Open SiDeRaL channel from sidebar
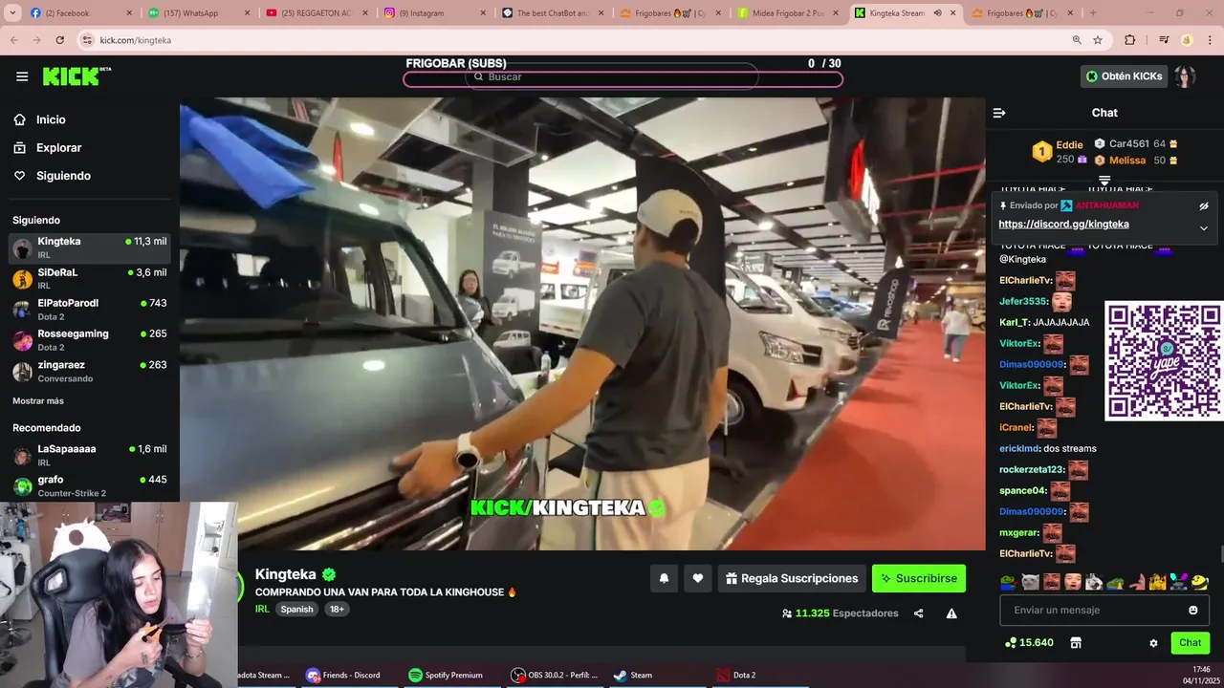The width and height of the screenshot is (1224, 688). click(x=90, y=278)
